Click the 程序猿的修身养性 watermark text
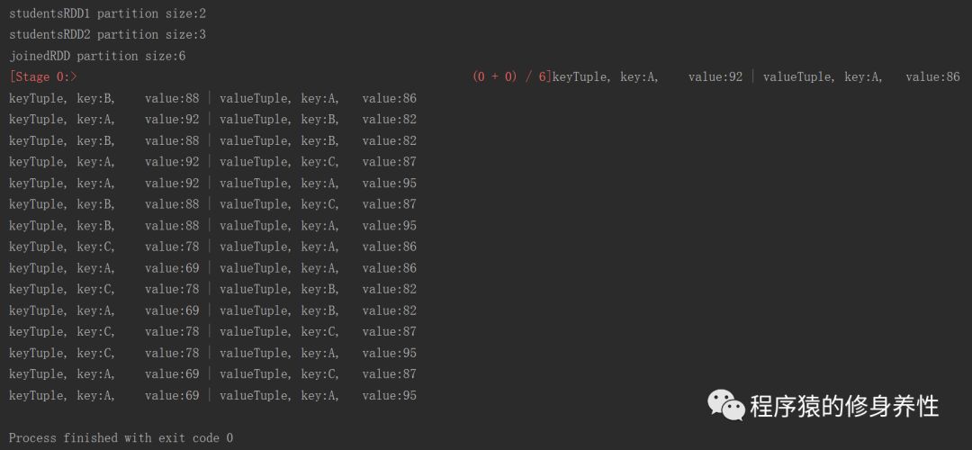This screenshot has height=450, width=972. (x=843, y=406)
